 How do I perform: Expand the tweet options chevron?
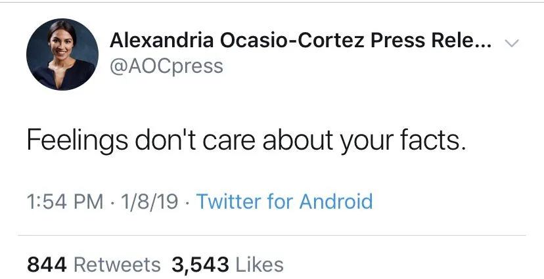coord(511,43)
